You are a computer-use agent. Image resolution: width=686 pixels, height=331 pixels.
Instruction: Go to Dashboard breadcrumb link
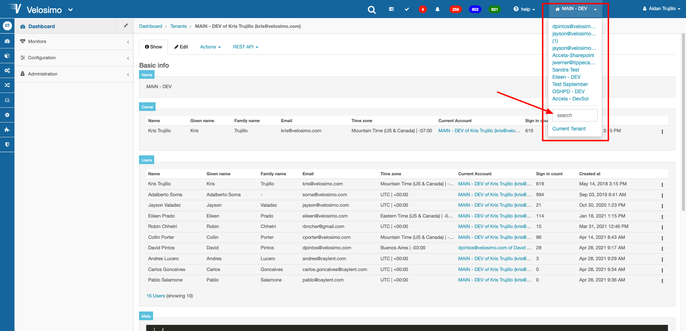(x=151, y=26)
